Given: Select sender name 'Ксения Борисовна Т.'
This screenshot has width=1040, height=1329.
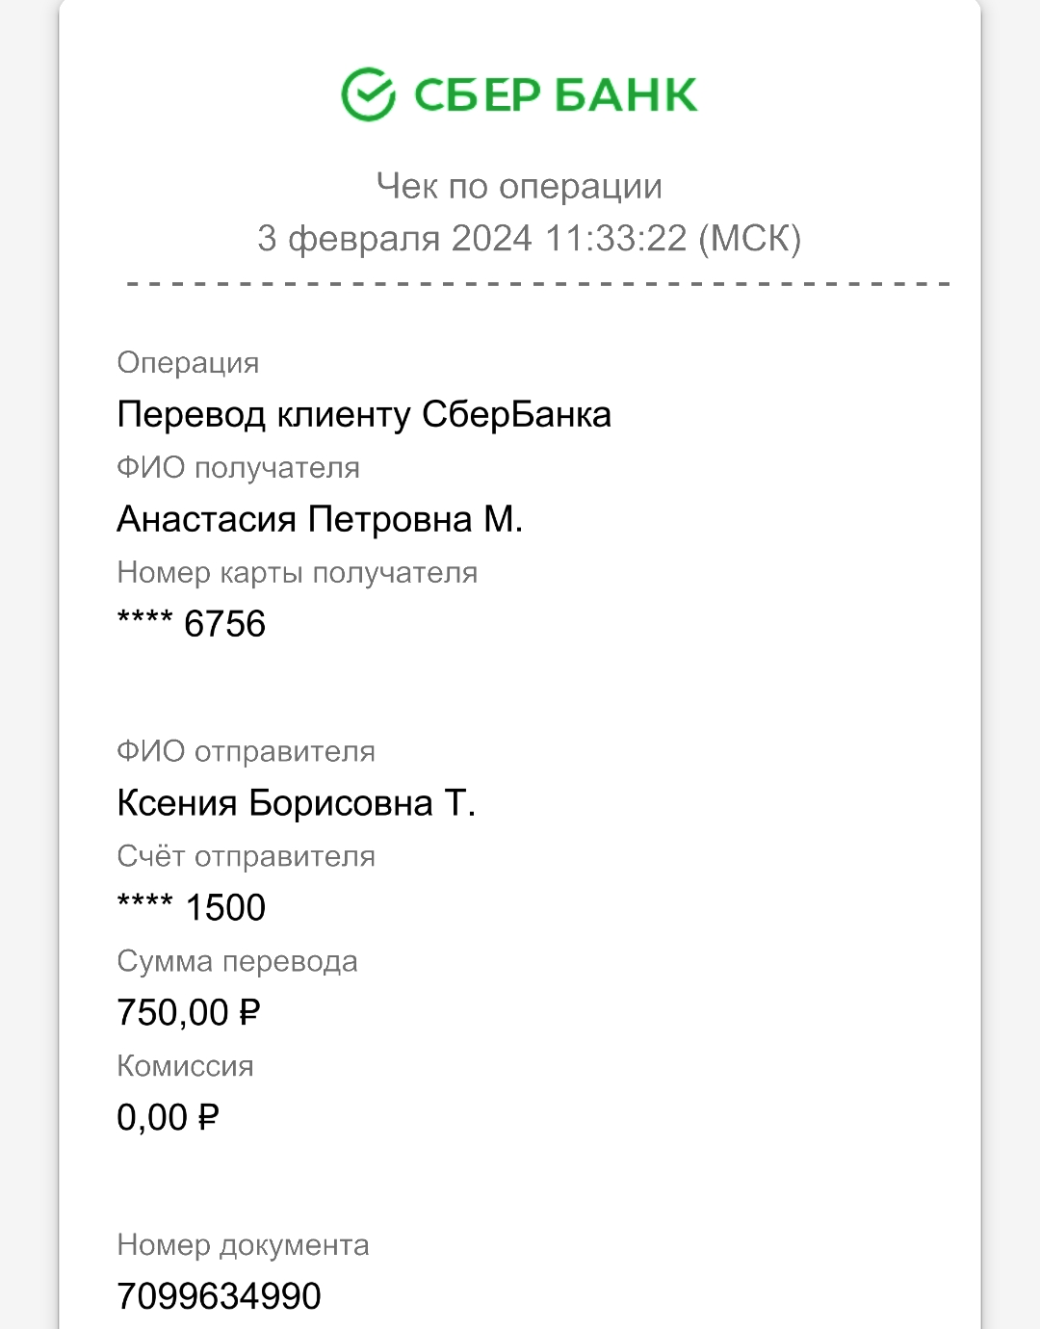Looking at the screenshot, I should (297, 803).
